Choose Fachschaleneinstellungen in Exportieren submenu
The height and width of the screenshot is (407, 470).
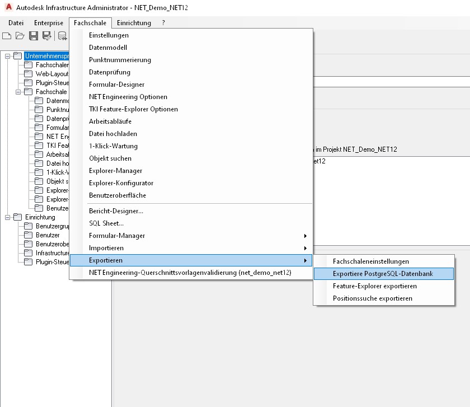pos(384,261)
